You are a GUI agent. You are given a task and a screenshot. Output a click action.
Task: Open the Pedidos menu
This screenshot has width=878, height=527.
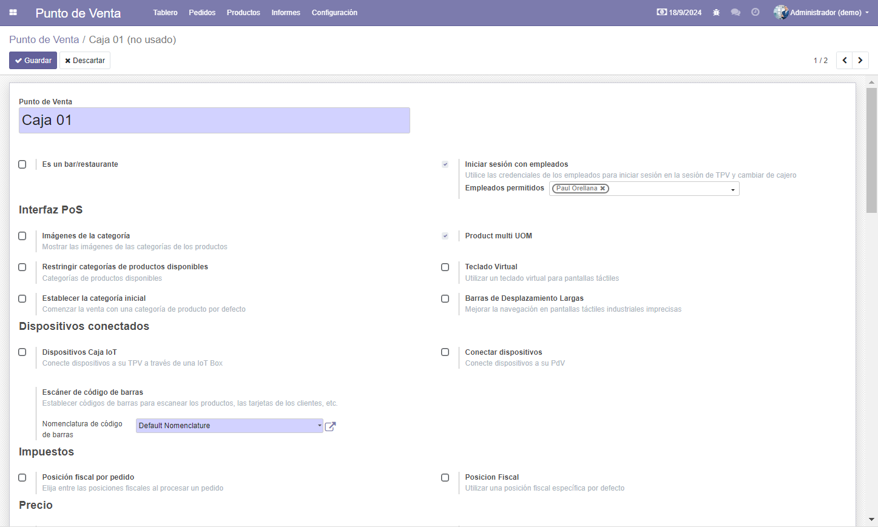pos(202,13)
